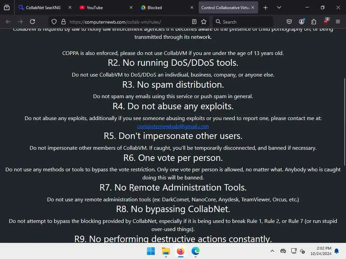Image resolution: width=346 pixels, height=259 pixels.
Task: Click the computernewb.com URL address bar
Action: (128, 22)
